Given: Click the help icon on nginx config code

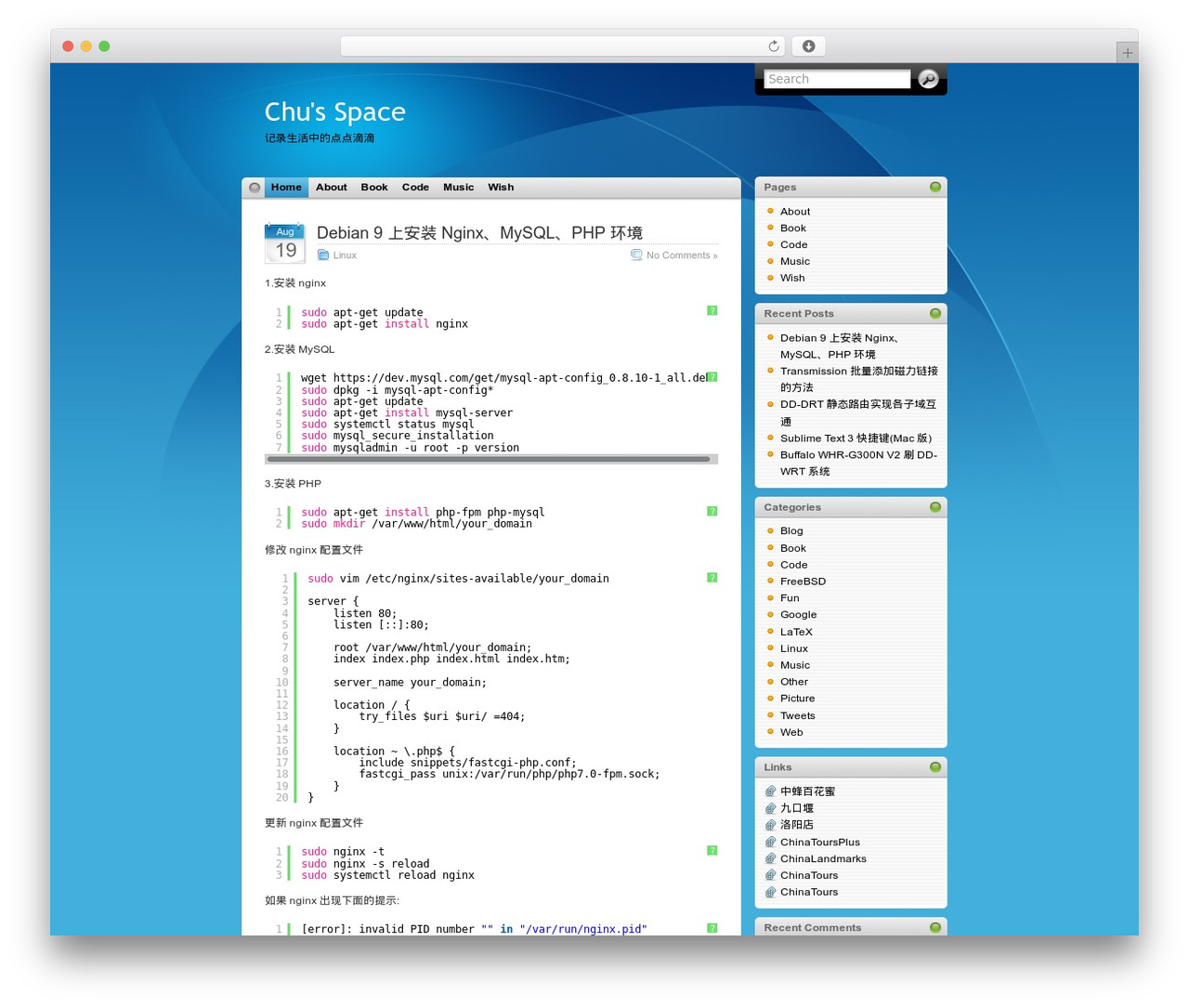Looking at the screenshot, I should [x=712, y=578].
